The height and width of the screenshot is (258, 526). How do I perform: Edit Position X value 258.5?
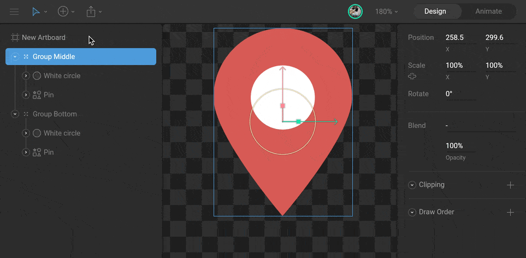[x=460, y=38]
